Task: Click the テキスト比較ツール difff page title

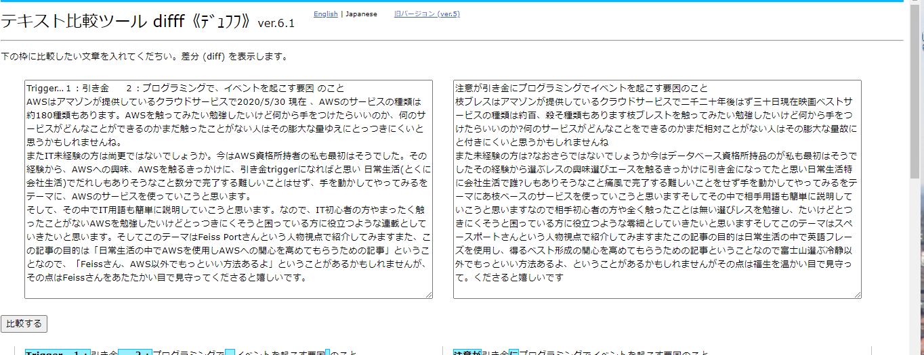Action: 127,21
